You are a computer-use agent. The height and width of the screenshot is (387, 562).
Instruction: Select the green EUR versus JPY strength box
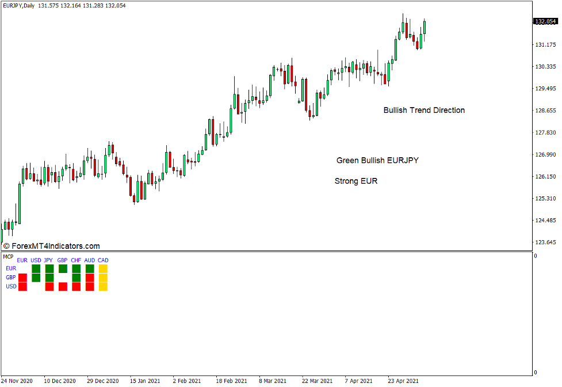[49, 268]
